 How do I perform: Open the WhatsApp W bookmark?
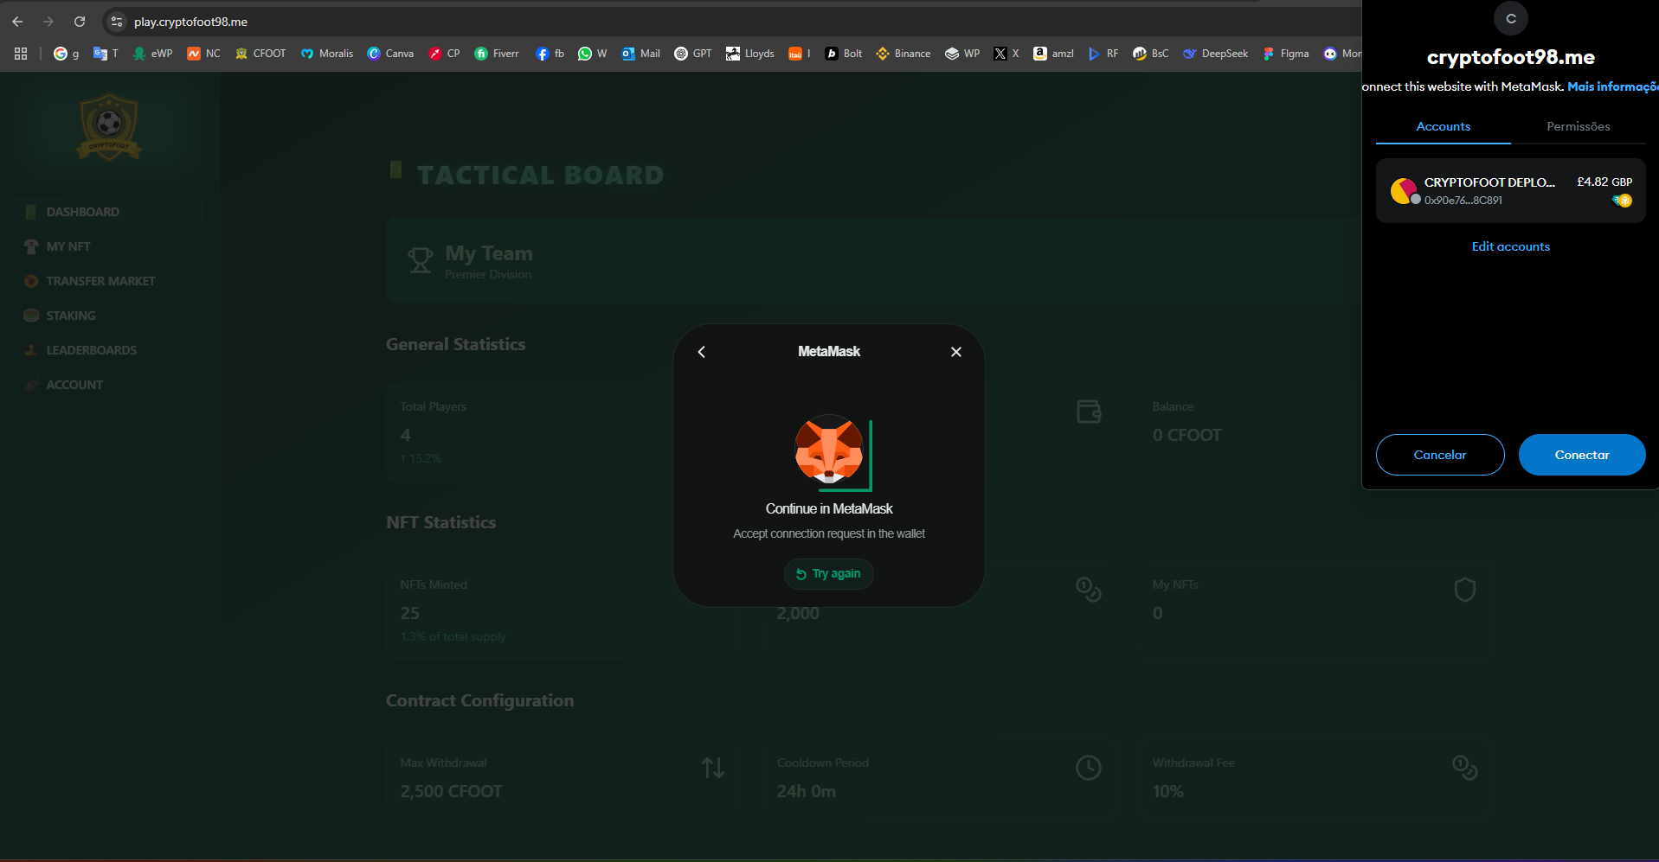pyautogui.click(x=592, y=54)
